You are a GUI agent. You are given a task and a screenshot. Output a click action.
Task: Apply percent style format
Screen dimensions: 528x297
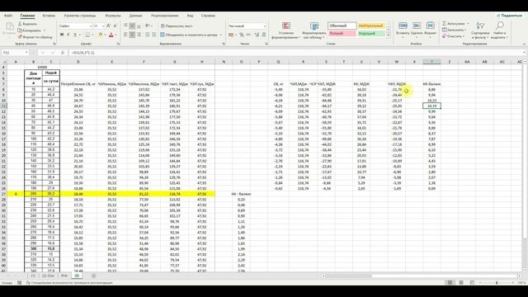click(x=242, y=35)
